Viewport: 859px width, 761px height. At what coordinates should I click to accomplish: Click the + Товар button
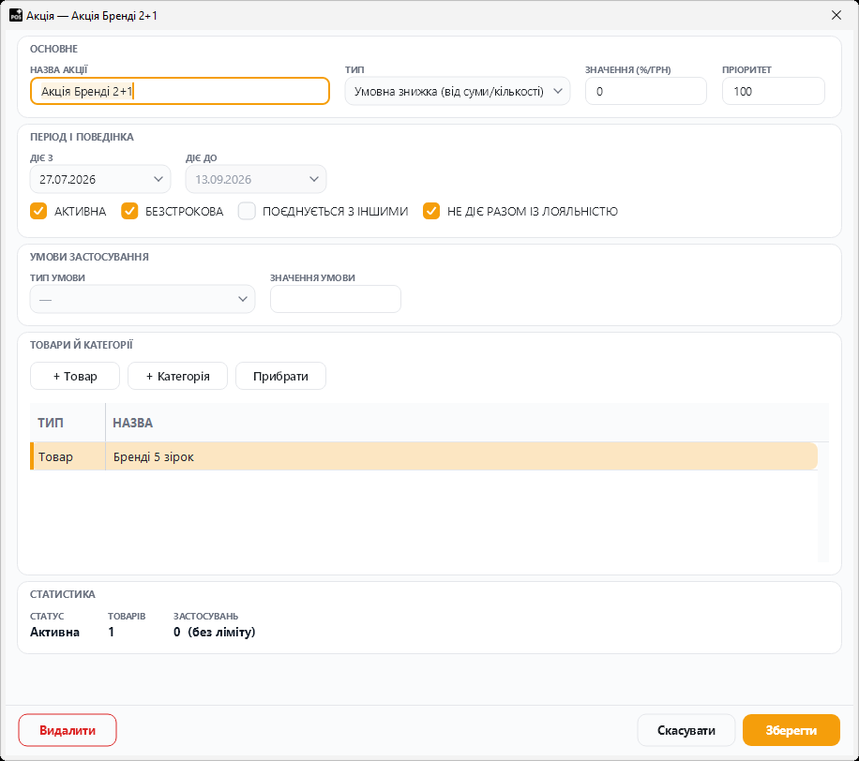coord(75,376)
